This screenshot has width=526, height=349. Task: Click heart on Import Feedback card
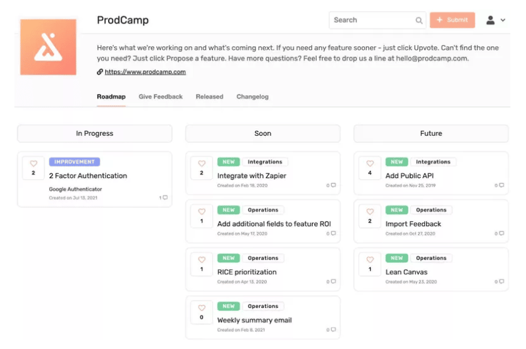(x=370, y=211)
